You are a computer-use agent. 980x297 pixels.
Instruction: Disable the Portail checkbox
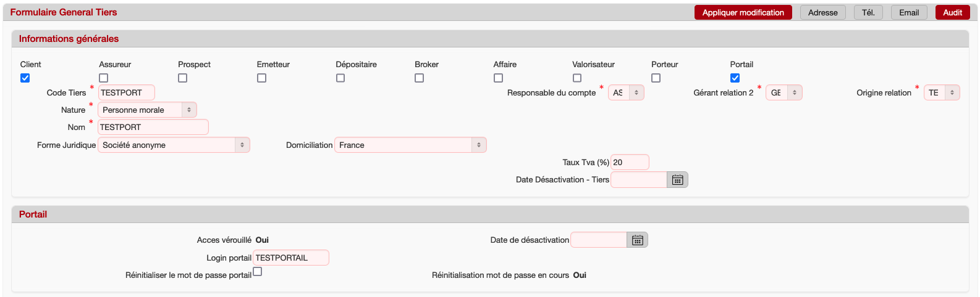(x=735, y=78)
